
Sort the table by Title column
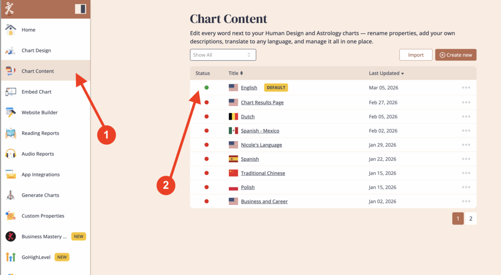236,73
